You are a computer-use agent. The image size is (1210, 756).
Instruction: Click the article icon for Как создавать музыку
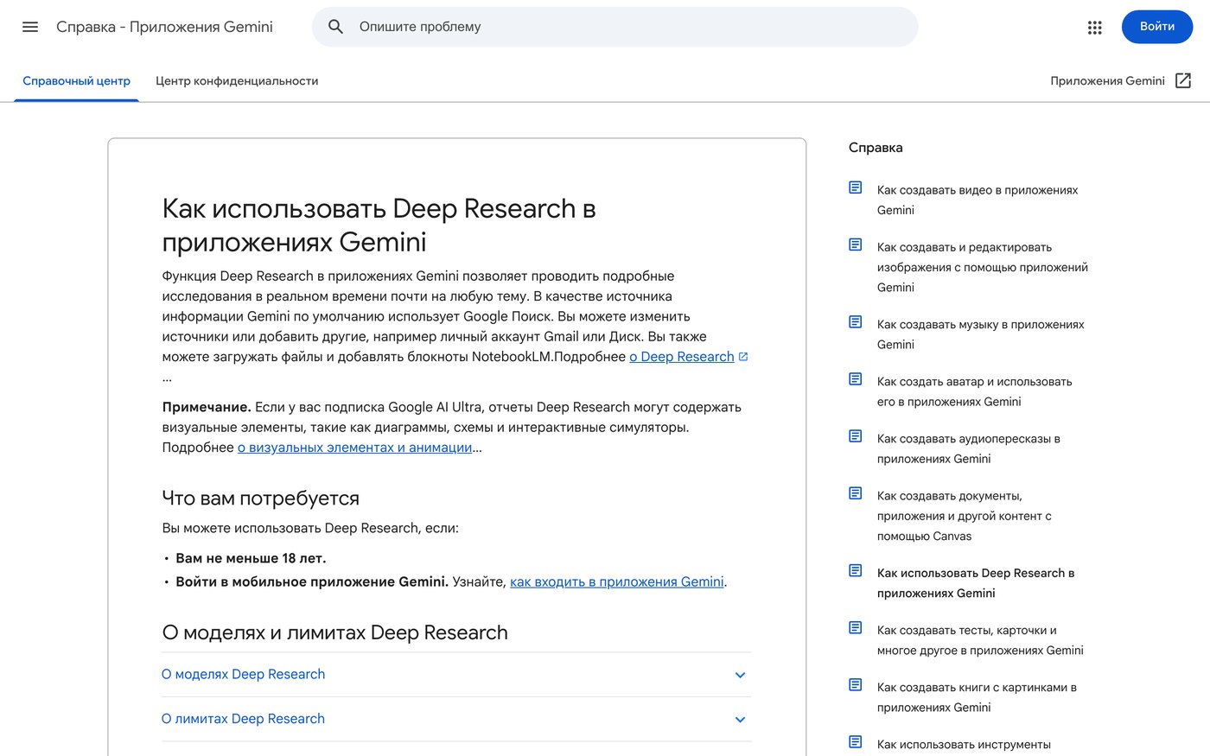[856, 322]
